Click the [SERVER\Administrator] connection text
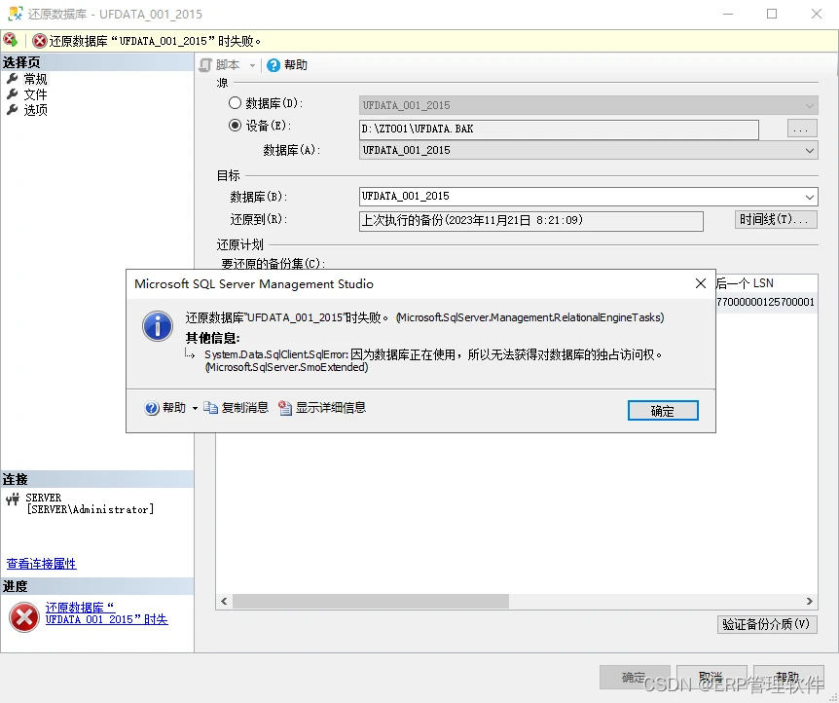The height and width of the screenshot is (703, 839). [91, 509]
